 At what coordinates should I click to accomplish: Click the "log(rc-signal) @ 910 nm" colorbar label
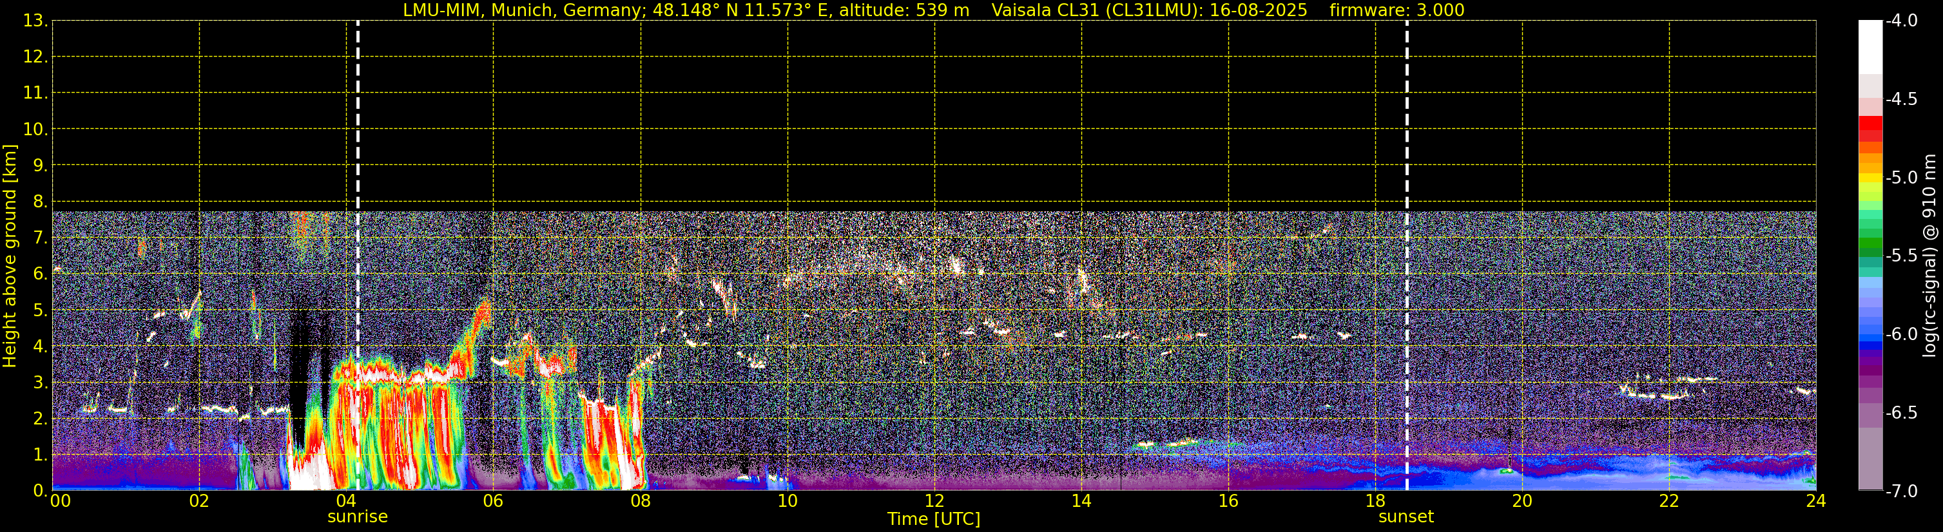1930,256
